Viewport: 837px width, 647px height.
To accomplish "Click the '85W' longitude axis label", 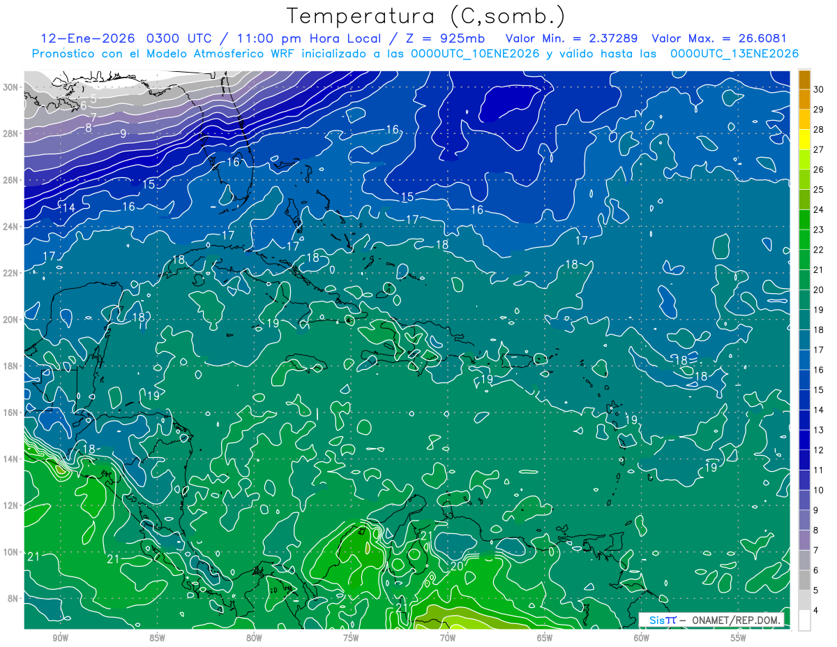I will tap(157, 638).
